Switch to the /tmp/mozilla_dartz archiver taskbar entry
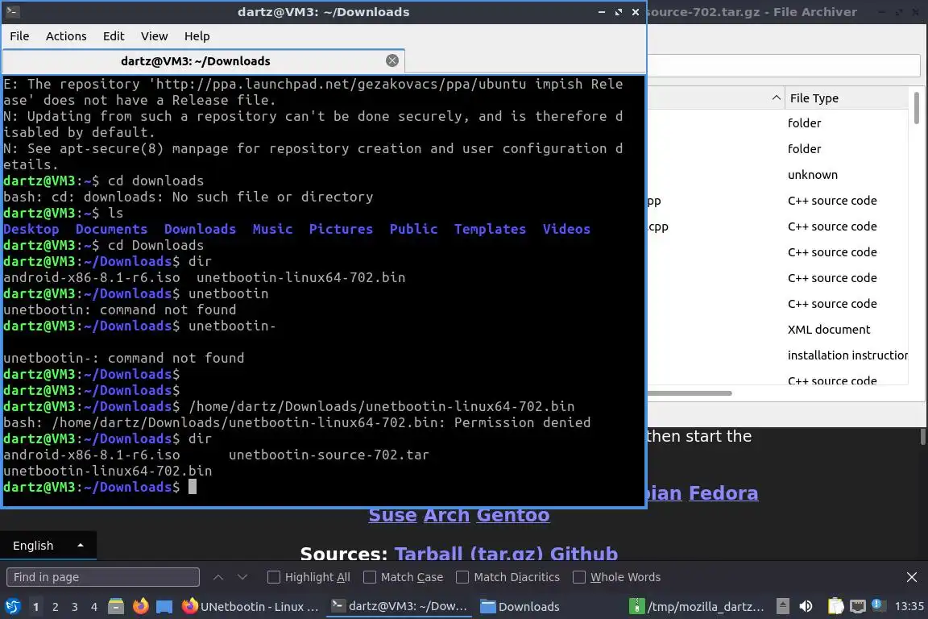Screen dimensions: 928x619 (x=696, y=607)
